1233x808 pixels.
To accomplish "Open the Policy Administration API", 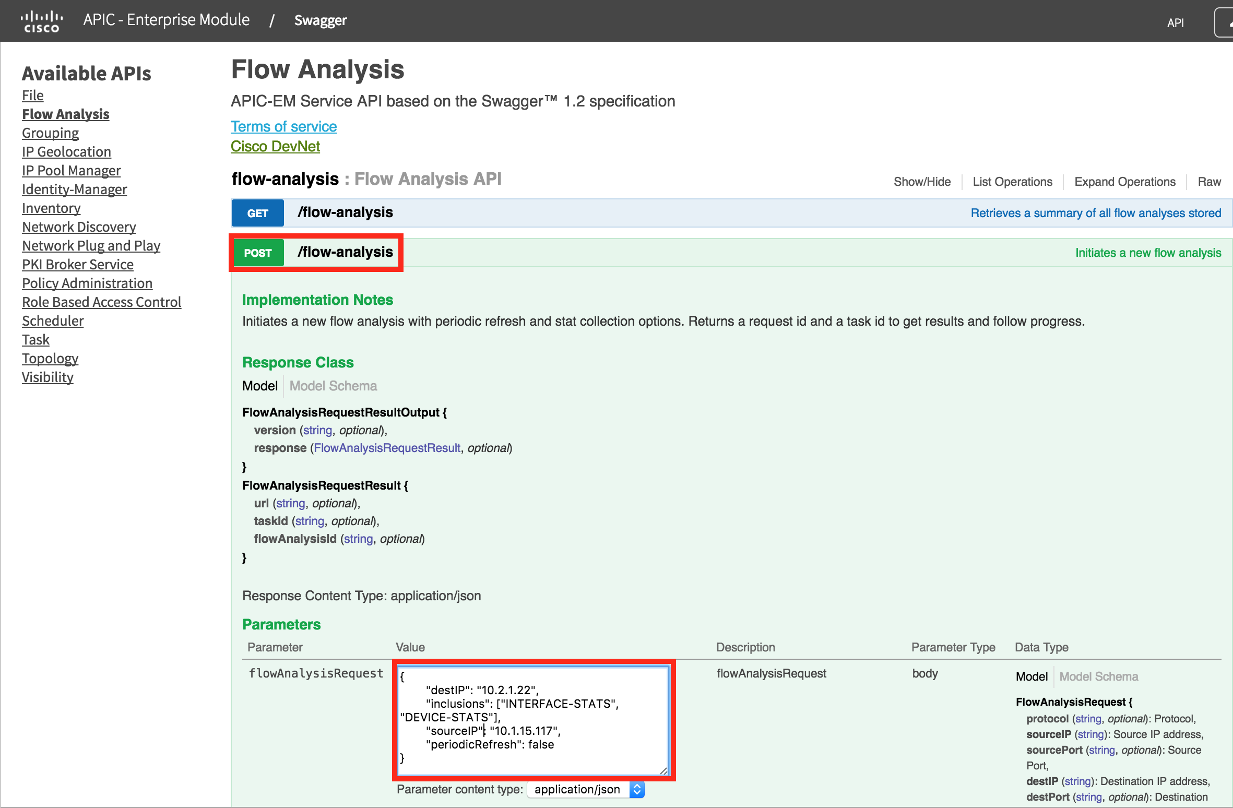I will 87,283.
